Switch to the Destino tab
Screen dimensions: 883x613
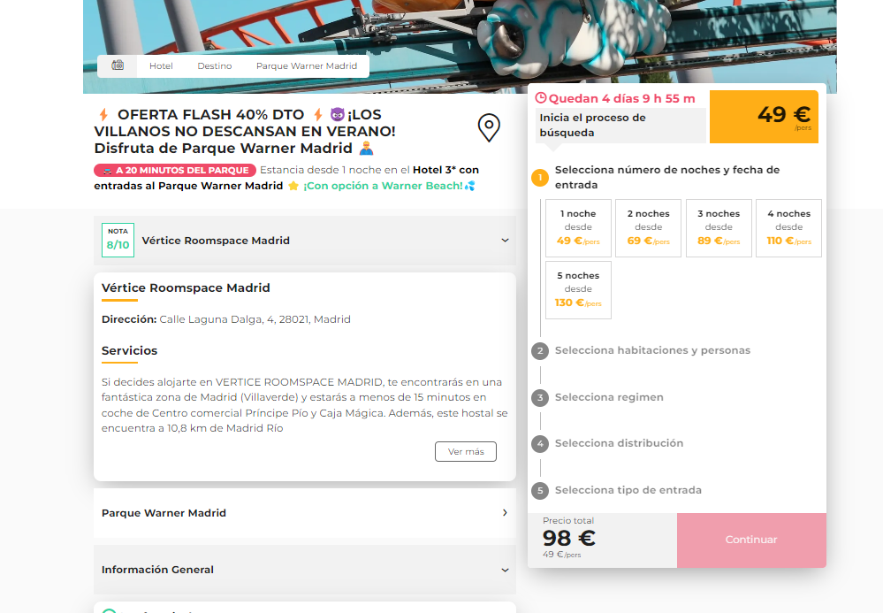click(215, 66)
